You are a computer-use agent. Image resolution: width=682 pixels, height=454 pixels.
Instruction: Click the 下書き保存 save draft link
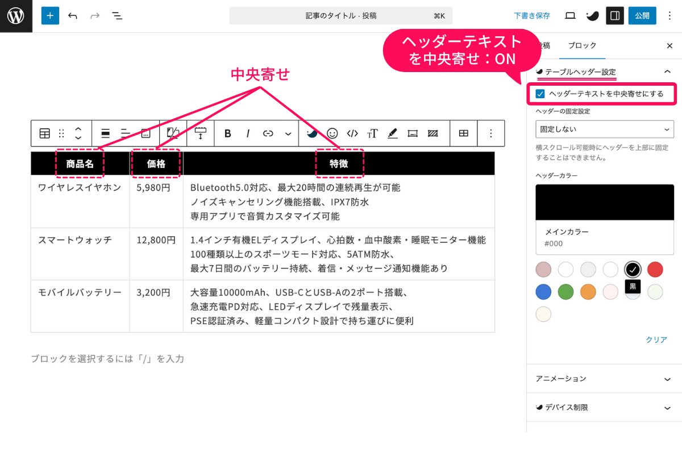(x=531, y=15)
